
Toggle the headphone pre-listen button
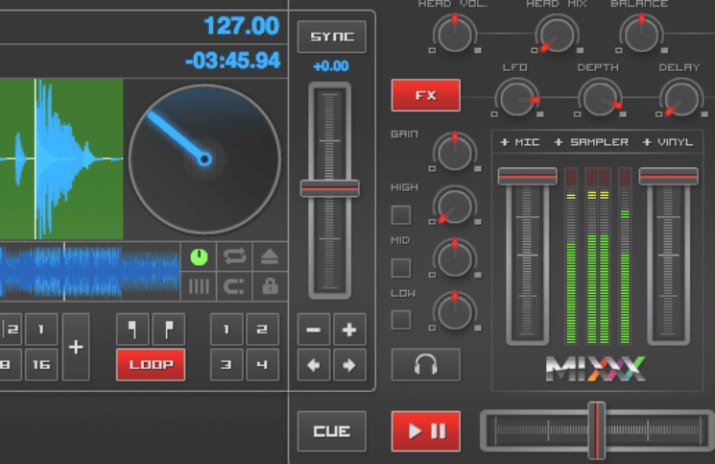click(425, 365)
